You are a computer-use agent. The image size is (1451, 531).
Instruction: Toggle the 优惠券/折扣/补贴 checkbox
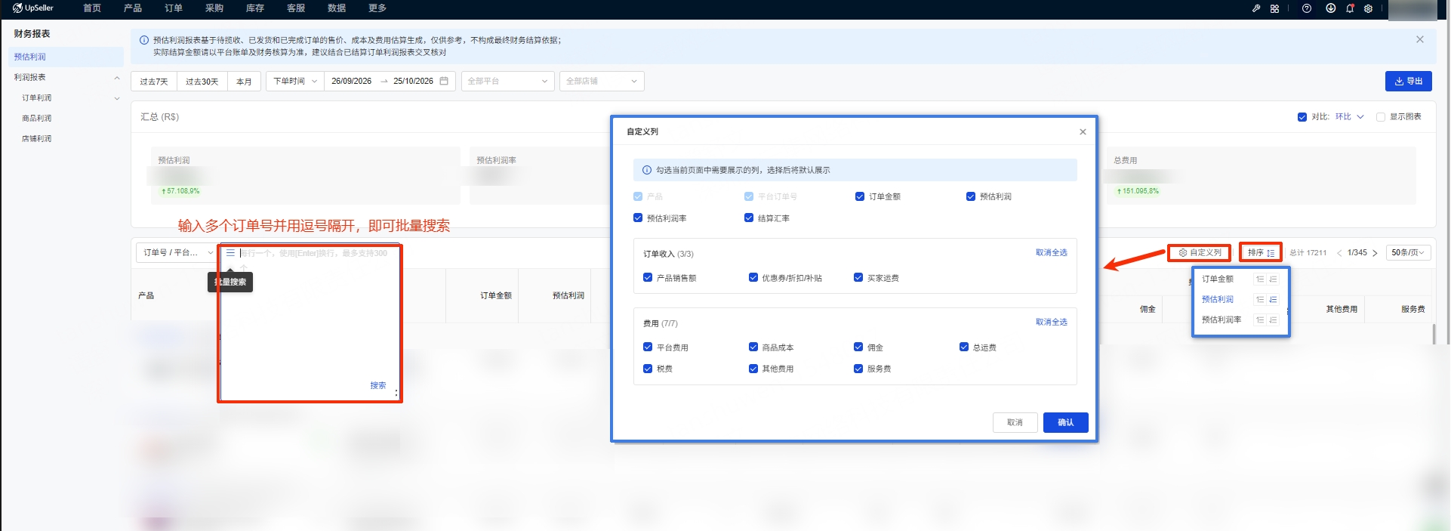(753, 277)
